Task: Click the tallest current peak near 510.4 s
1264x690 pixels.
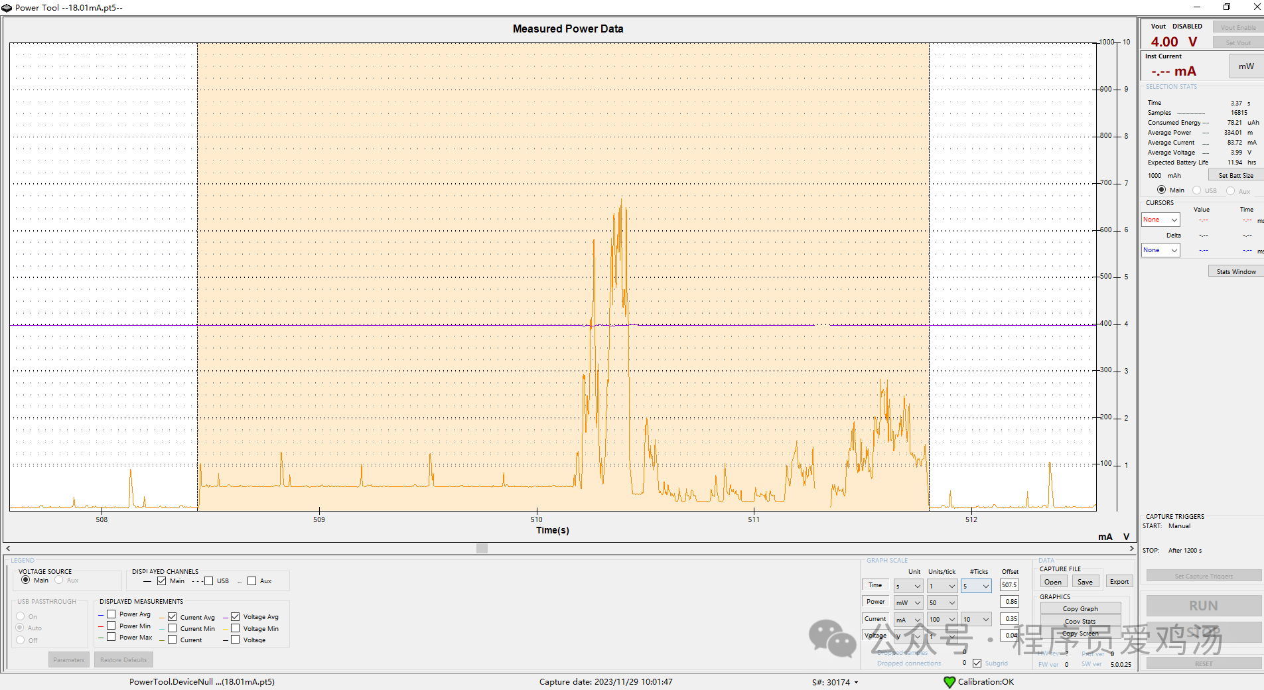Action: [x=622, y=199]
